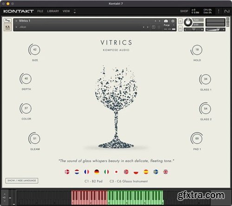Viewport: 232px width, 206px height.
Task: Shift keyboard octave down arrow
Action: pos(5,201)
